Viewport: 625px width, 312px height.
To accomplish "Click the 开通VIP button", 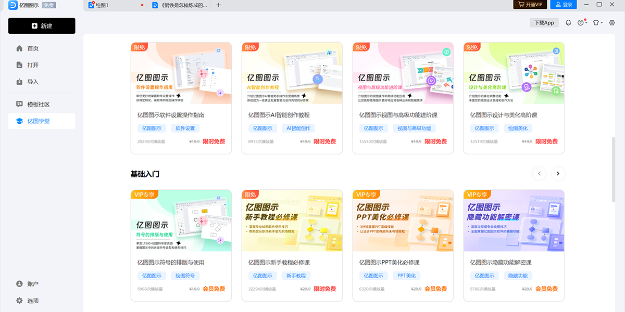I will pos(530,5).
